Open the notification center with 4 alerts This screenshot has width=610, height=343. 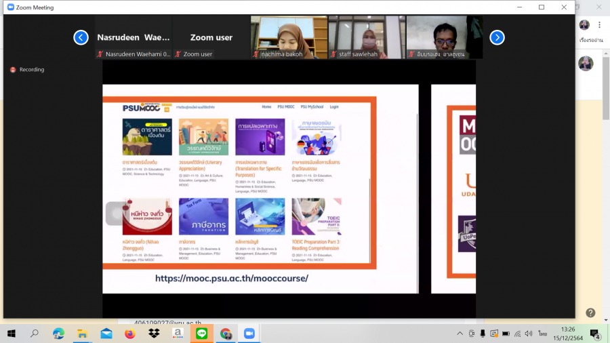(x=594, y=334)
